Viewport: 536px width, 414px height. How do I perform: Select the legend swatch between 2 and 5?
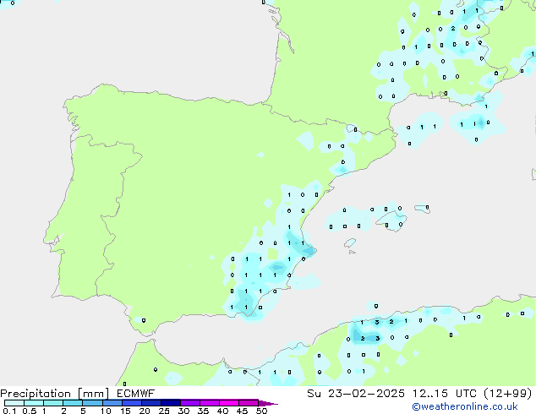pyautogui.click(x=73, y=403)
